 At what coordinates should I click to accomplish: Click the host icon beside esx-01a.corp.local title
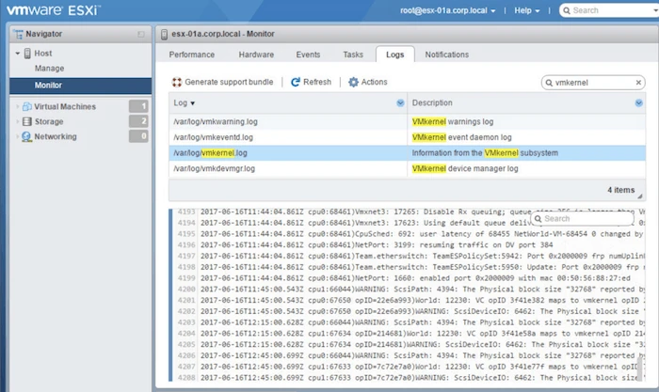[165, 34]
